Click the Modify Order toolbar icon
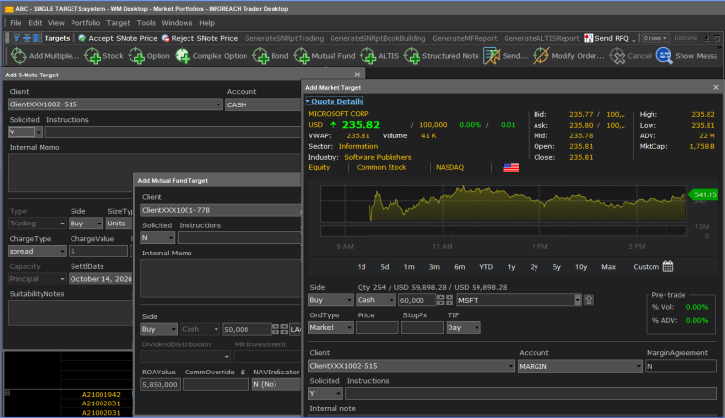Viewport: 725px width, 418px height. click(x=541, y=56)
